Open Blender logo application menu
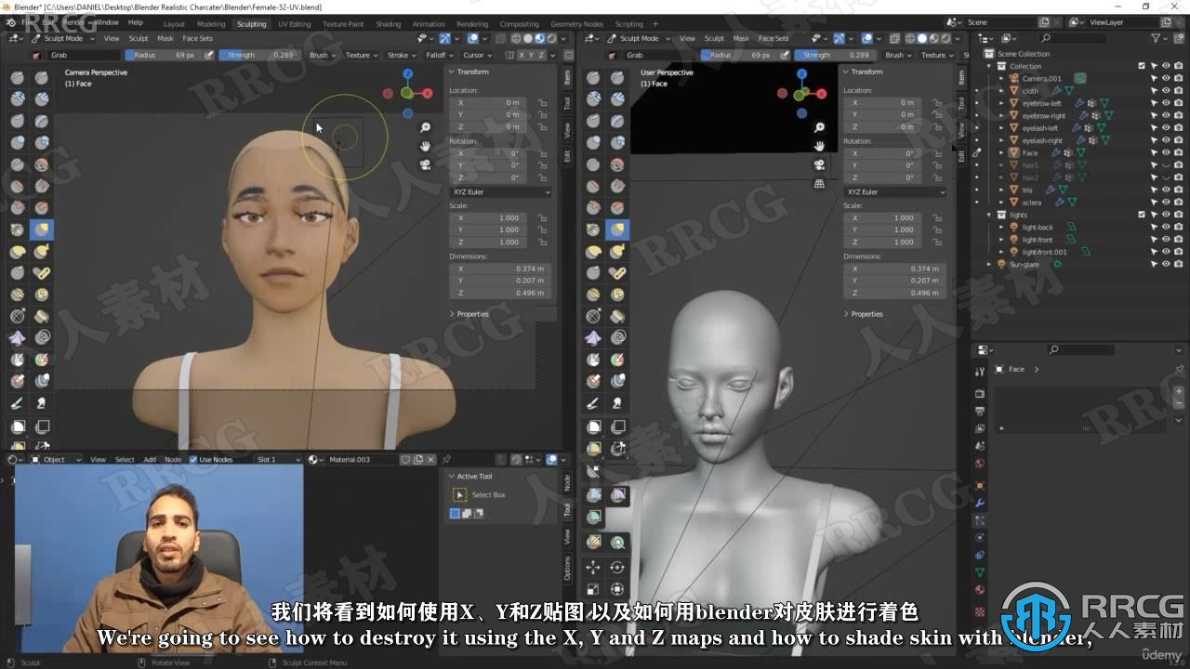Screen dimensions: 1190x669 pyautogui.click(x=12, y=21)
